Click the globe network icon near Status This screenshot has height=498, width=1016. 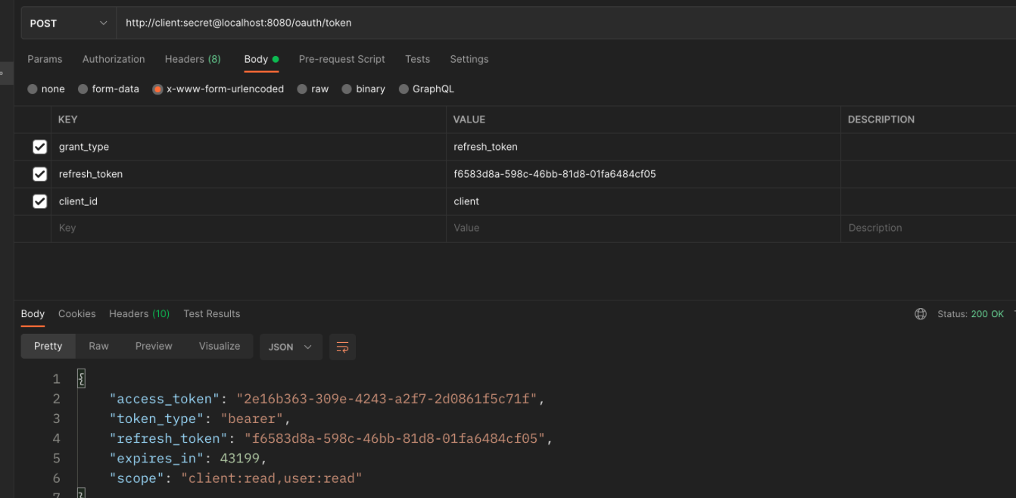[x=921, y=314]
